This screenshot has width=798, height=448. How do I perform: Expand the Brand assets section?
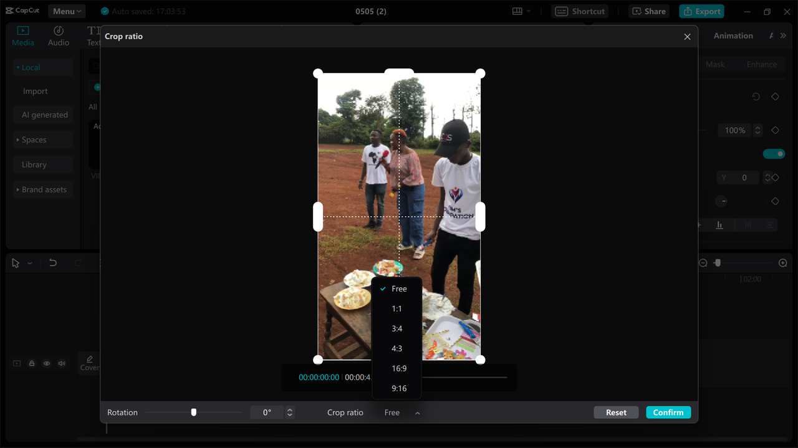coord(43,189)
